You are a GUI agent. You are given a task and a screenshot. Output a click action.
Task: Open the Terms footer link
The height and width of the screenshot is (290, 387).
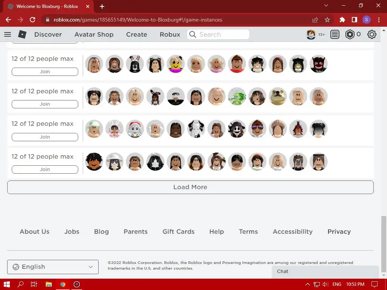coord(248,231)
